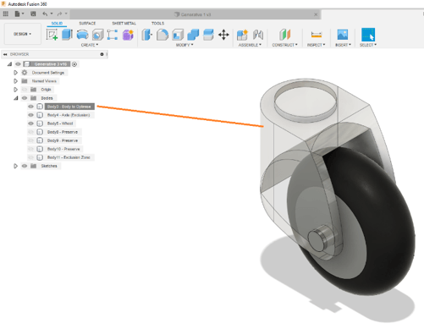Expand the Document Settings node
The image size is (424, 329).
pyautogui.click(x=15, y=73)
